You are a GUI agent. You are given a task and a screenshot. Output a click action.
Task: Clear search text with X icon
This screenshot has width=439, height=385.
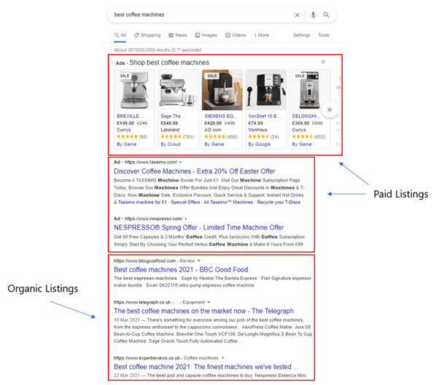pos(297,15)
